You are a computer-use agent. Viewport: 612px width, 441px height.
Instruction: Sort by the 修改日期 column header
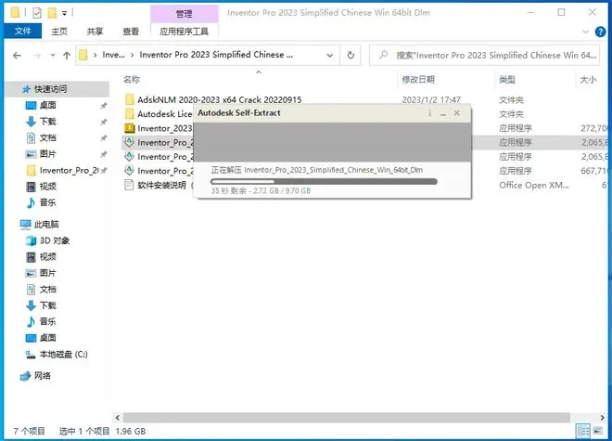[x=418, y=79]
